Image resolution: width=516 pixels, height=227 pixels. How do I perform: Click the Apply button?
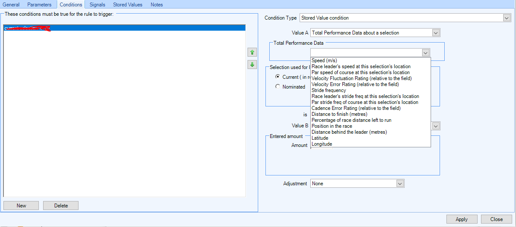pyautogui.click(x=462, y=219)
